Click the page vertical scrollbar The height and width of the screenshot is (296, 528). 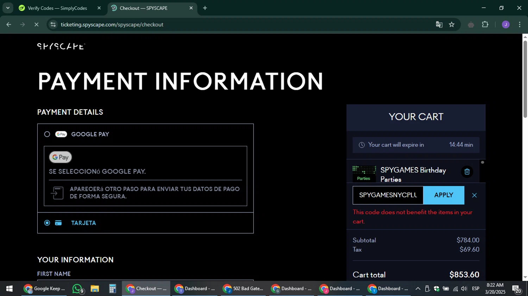(525, 79)
